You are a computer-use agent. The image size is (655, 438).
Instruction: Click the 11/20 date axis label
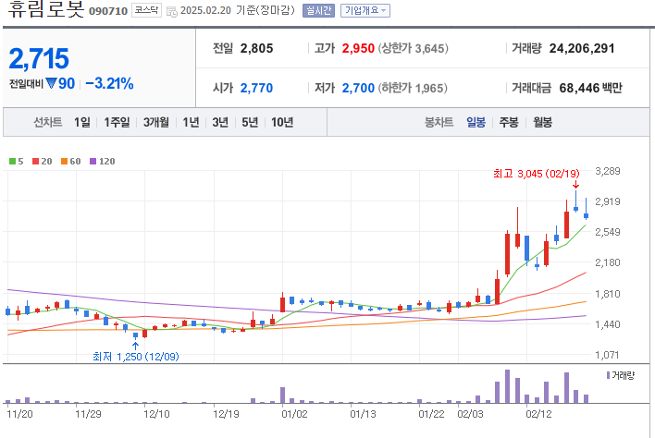point(19,414)
